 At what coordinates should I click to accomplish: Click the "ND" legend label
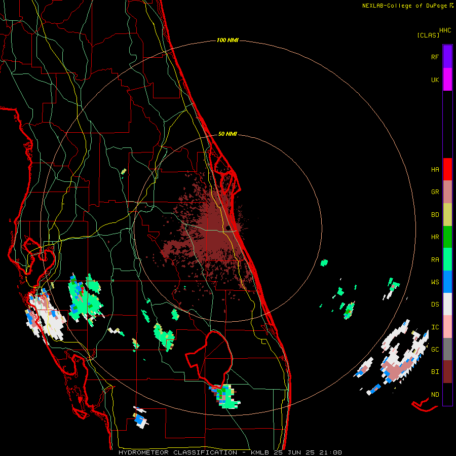point(435,395)
